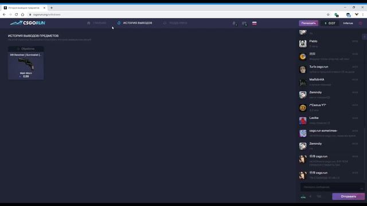Click the CSGORUN logo
This screenshot has height=206, width=367.
[28, 23]
